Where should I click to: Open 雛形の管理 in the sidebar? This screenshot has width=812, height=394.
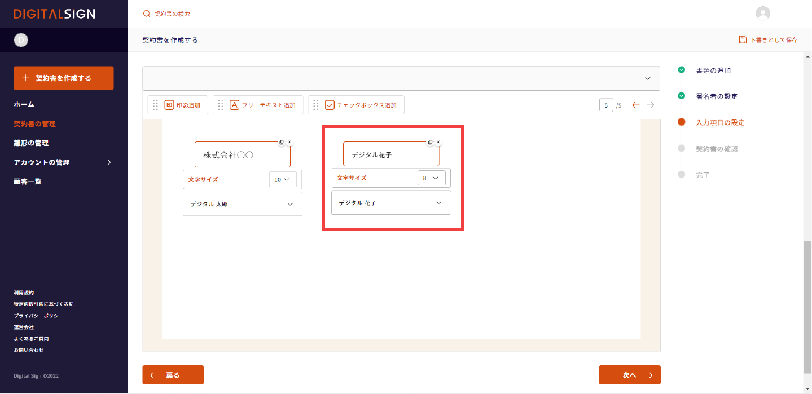point(31,143)
